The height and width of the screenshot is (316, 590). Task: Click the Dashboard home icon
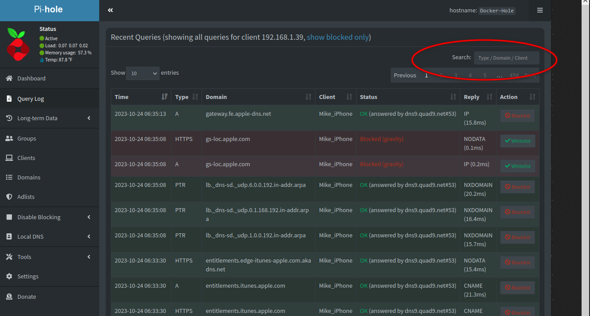coord(9,78)
